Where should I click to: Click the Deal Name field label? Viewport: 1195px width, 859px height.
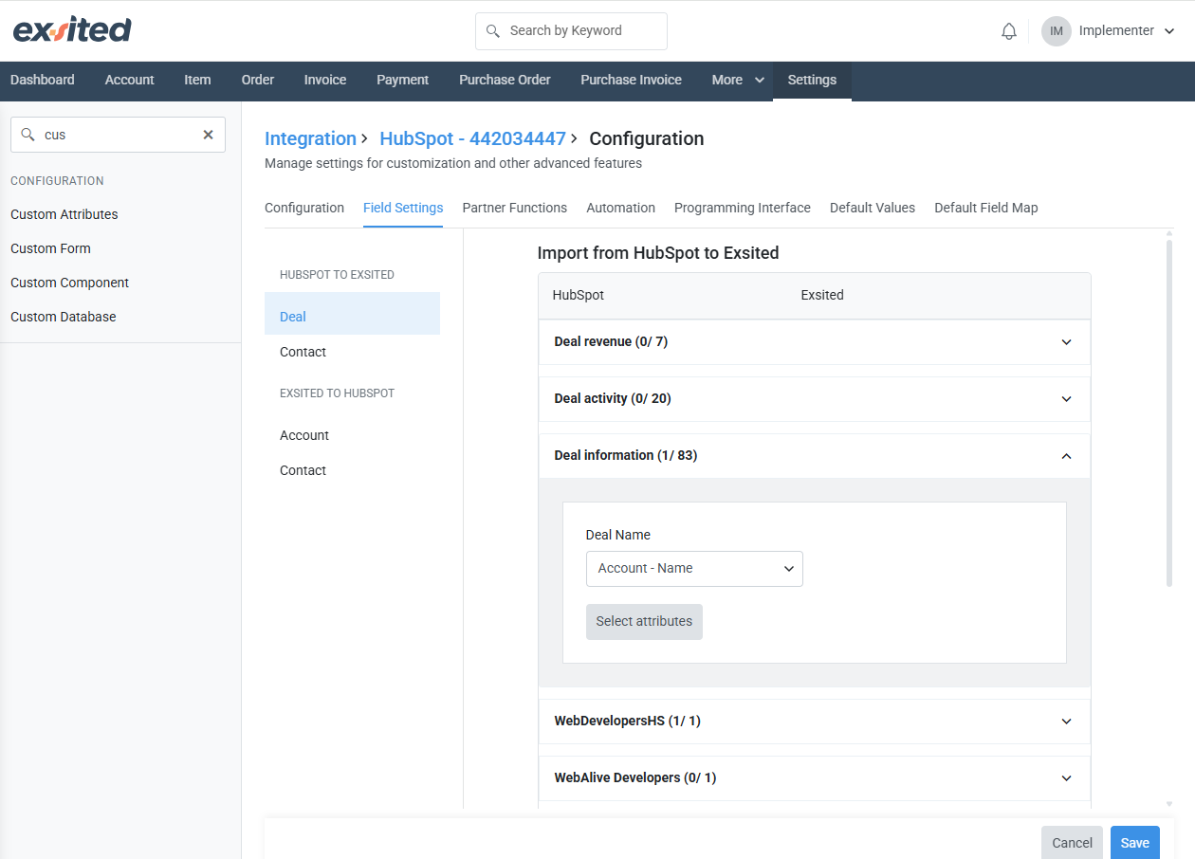[x=618, y=535]
